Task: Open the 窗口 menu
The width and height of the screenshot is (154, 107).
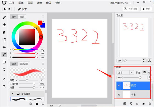Action: (x=49, y=3)
